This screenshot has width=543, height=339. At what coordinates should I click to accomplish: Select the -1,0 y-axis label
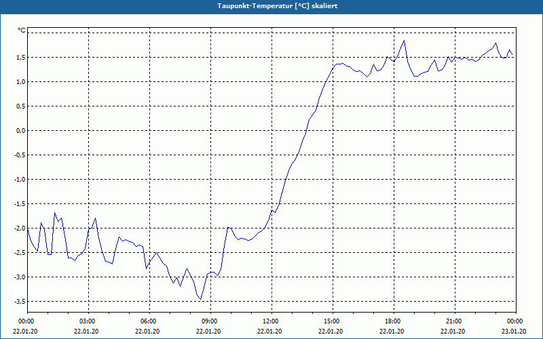click(20, 180)
